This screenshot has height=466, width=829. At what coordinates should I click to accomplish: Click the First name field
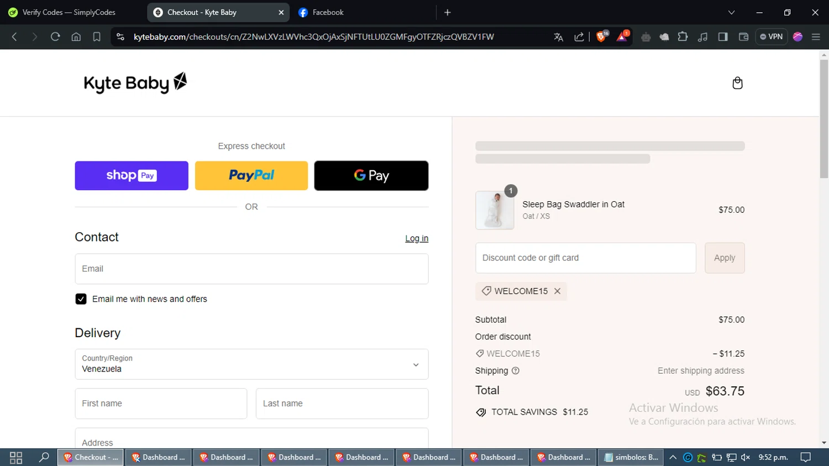click(x=161, y=404)
